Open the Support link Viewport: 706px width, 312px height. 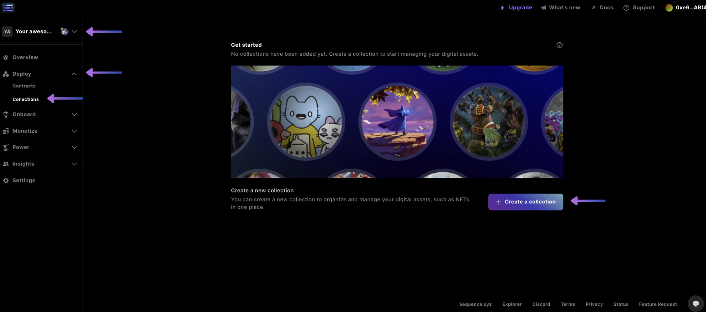(x=643, y=8)
